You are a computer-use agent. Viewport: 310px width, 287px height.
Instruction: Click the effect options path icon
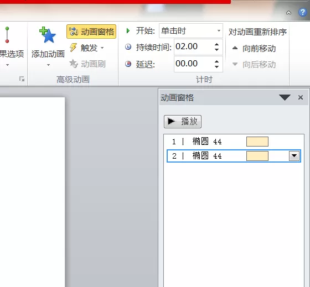7,35
